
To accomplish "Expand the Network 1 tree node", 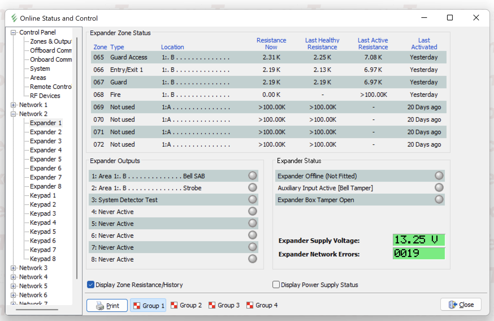I will (13, 105).
